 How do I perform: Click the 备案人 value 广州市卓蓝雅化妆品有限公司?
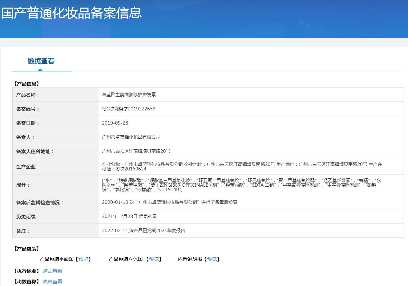click(131, 137)
